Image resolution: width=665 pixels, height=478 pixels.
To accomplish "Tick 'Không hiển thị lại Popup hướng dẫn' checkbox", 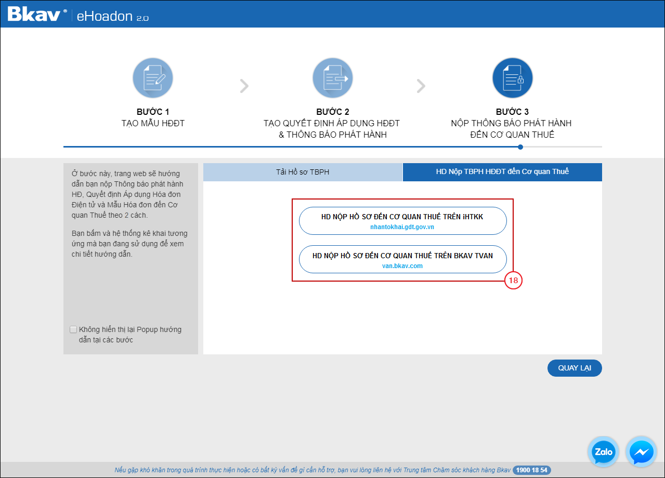I will (73, 329).
